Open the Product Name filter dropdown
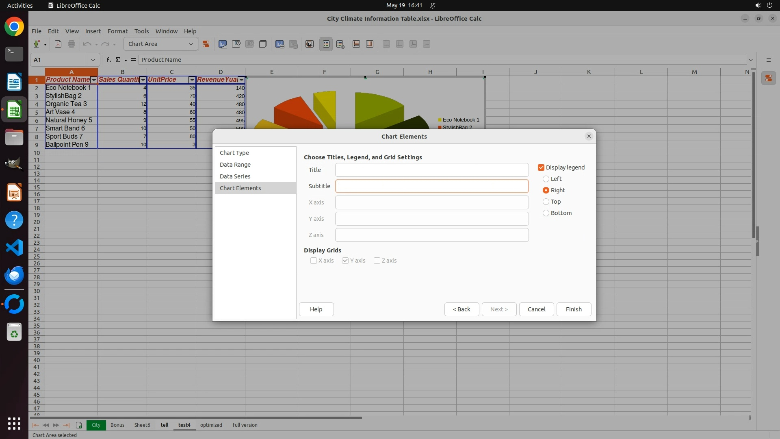 (94, 80)
